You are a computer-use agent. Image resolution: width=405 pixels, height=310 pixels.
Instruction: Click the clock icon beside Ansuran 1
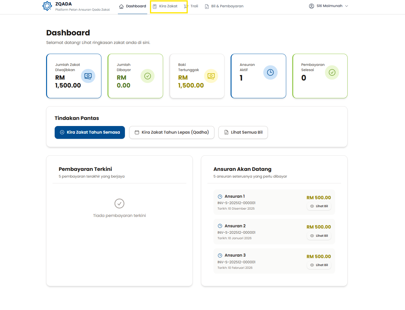coord(220,196)
